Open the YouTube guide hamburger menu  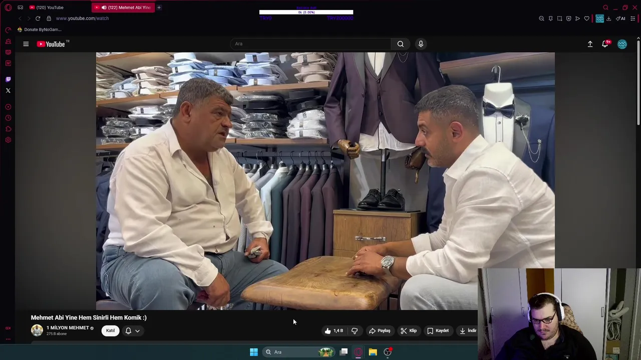coord(26,44)
